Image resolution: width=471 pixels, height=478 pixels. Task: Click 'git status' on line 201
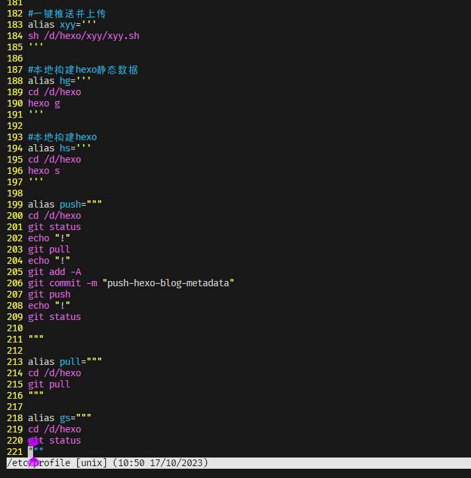pyautogui.click(x=55, y=227)
